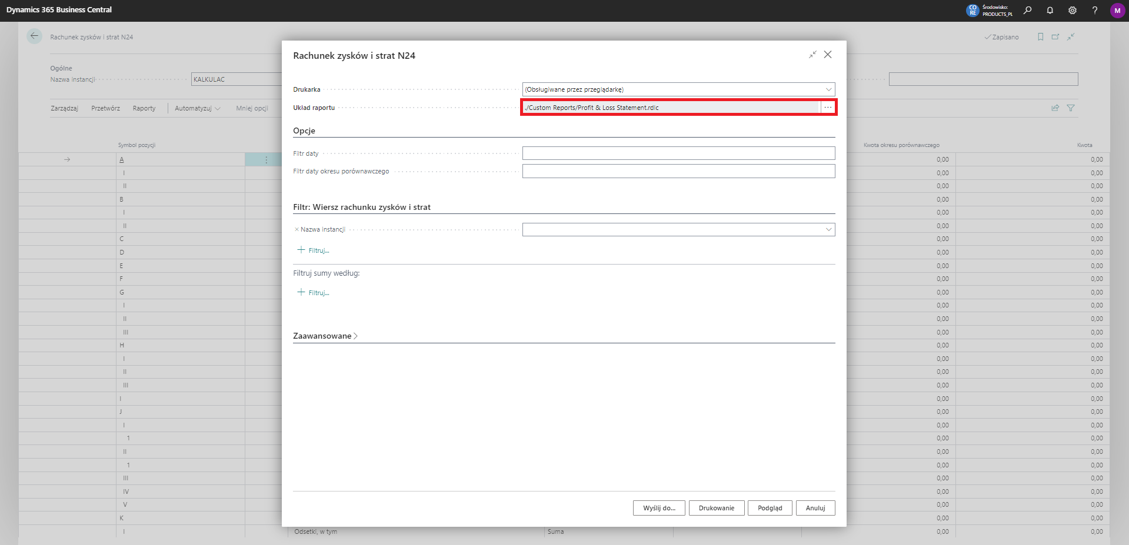
Task: Expand the Drukarka dropdown
Action: [828, 89]
